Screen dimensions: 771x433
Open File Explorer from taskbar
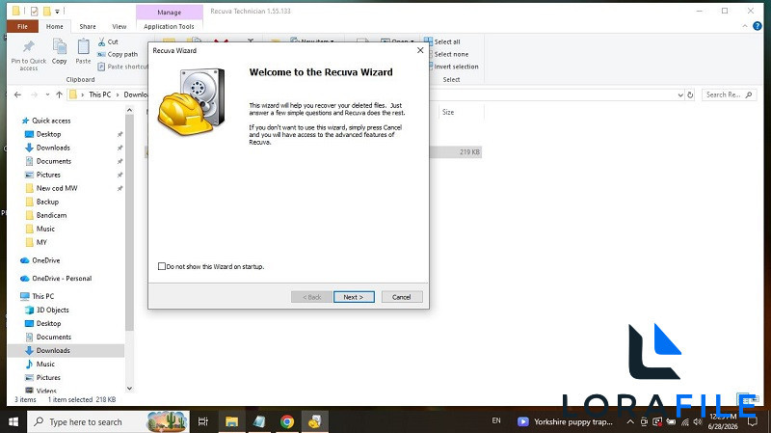231,421
